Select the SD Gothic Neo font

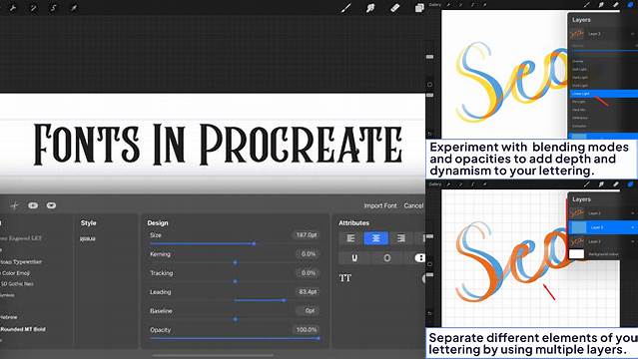(17, 284)
